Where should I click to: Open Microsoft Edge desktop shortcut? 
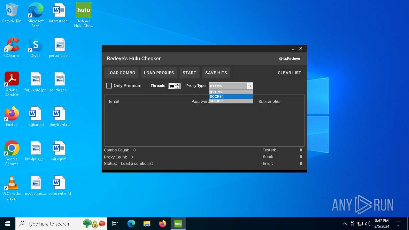coord(35,15)
